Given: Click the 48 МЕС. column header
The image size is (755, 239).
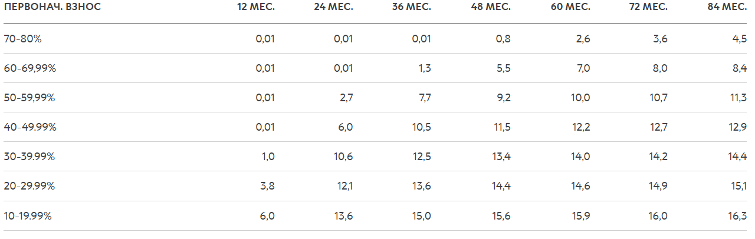Looking at the screenshot, I should 491,7.
